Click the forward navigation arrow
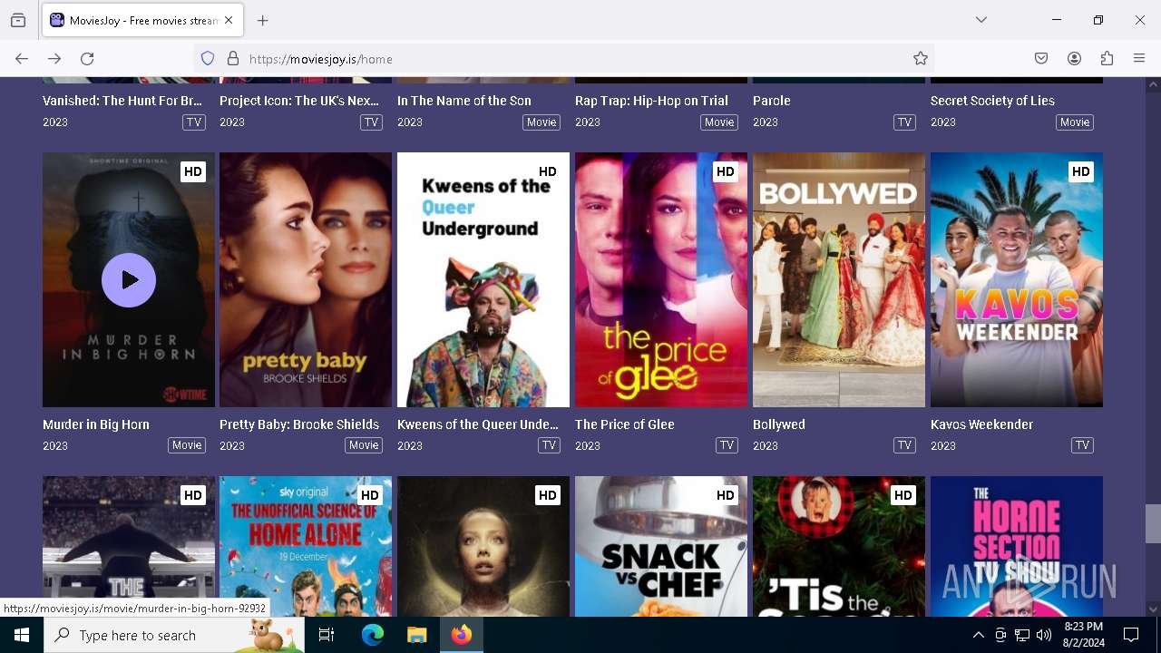The height and width of the screenshot is (653, 1161). 54,59
